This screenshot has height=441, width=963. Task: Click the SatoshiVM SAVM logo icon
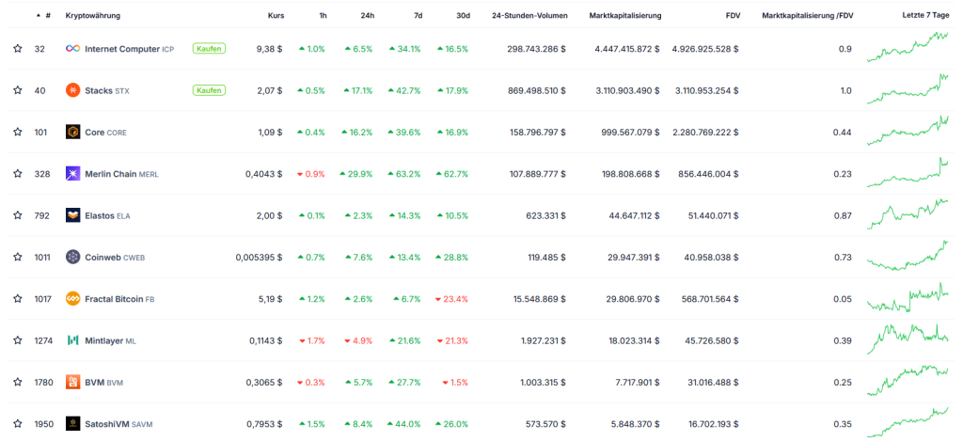point(73,424)
